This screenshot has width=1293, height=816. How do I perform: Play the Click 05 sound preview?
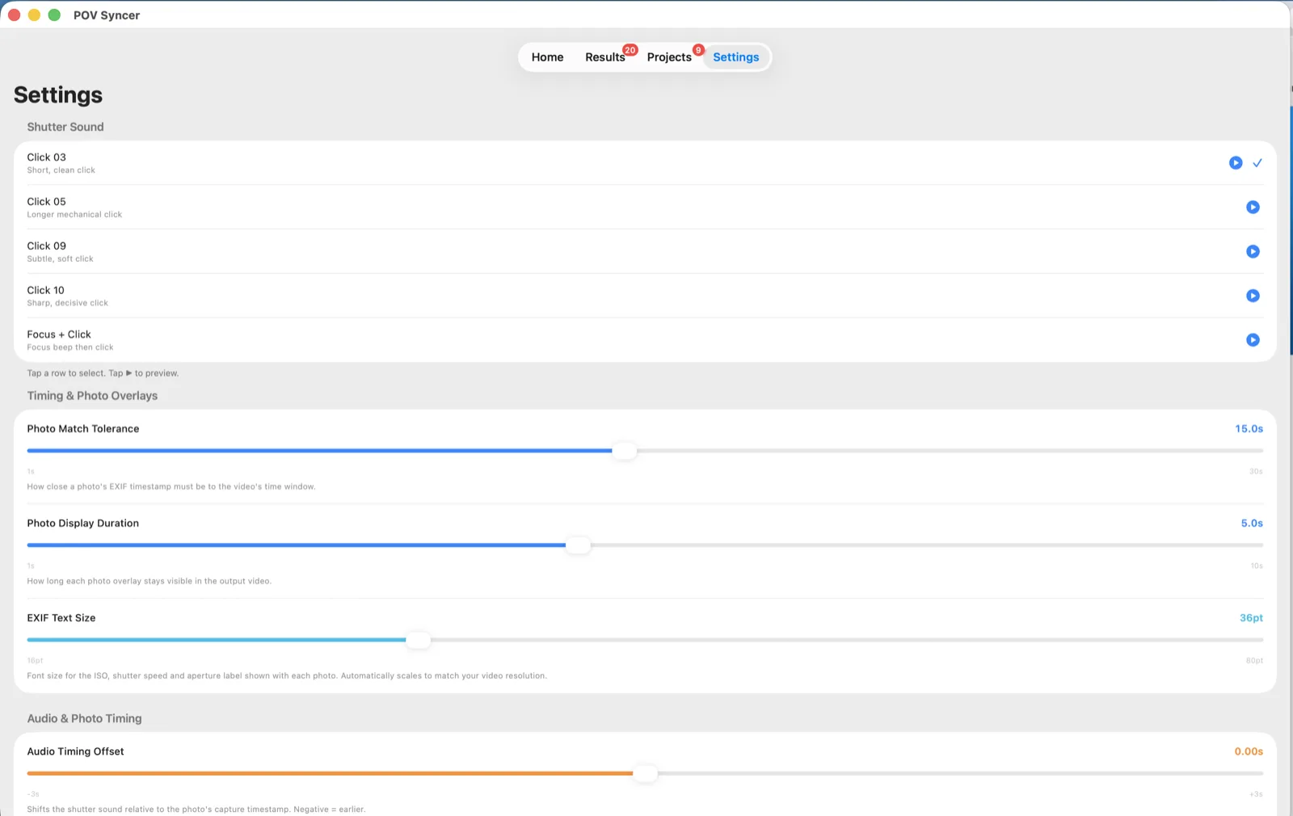(x=1253, y=208)
